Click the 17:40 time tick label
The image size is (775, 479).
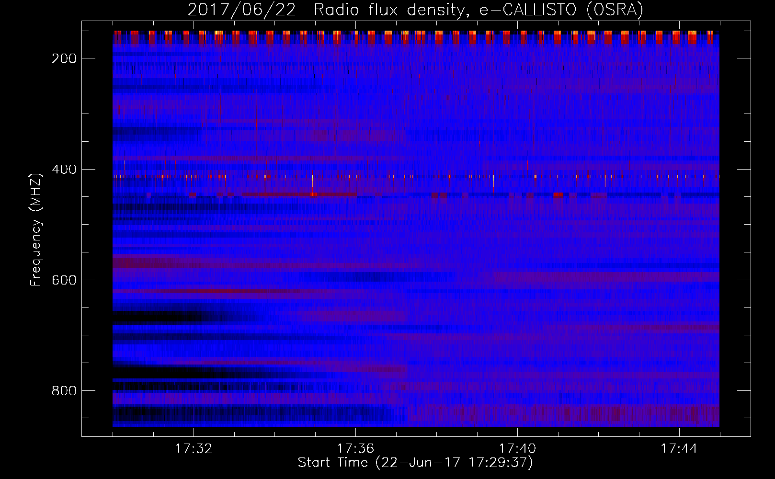pyautogui.click(x=517, y=449)
